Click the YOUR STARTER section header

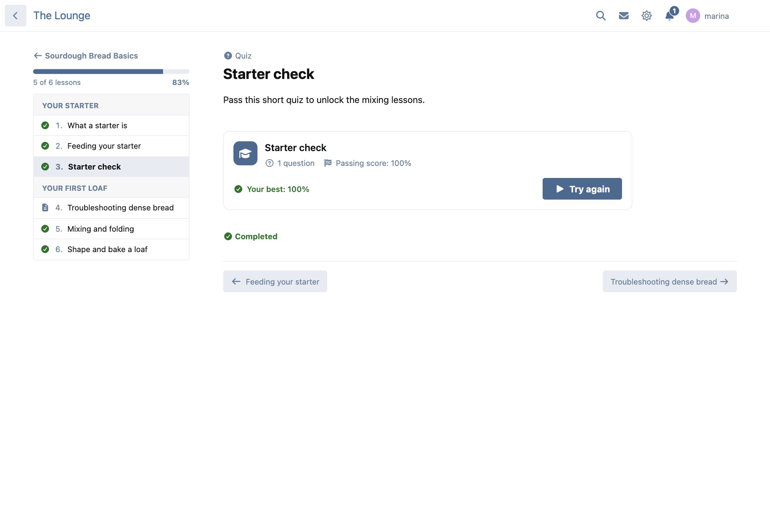(x=111, y=105)
